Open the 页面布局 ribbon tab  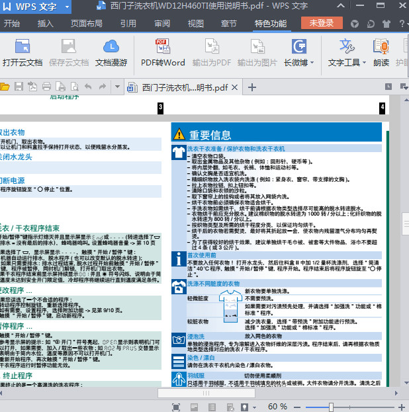[87, 24]
